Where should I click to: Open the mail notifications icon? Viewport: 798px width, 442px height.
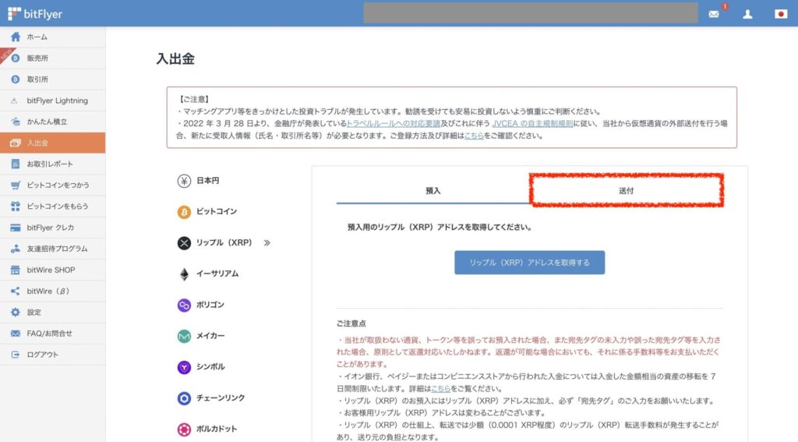714,14
